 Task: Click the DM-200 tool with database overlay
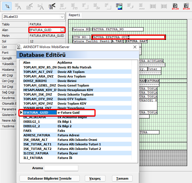point(186,7)
